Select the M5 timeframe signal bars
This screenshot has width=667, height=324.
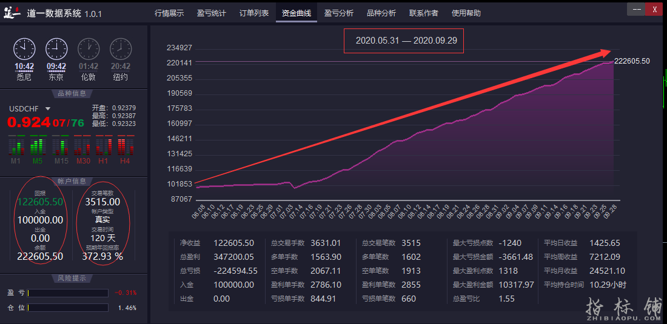click(38, 146)
